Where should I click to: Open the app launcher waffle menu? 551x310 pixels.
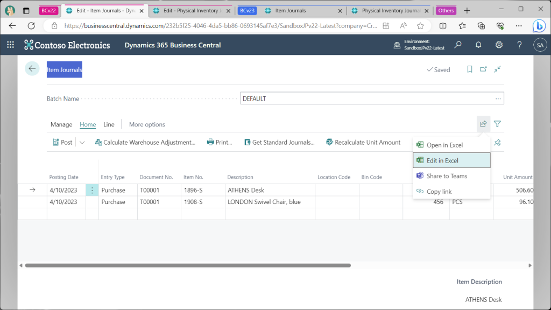(x=11, y=45)
